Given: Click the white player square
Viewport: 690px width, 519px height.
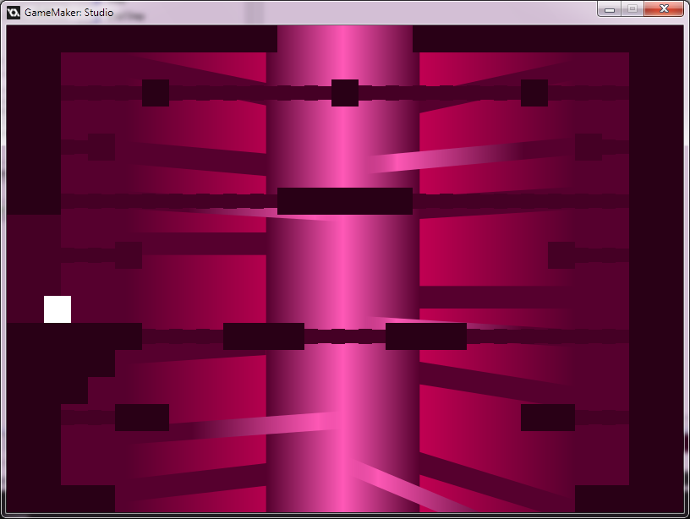Looking at the screenshot, I should coord(56,309).
